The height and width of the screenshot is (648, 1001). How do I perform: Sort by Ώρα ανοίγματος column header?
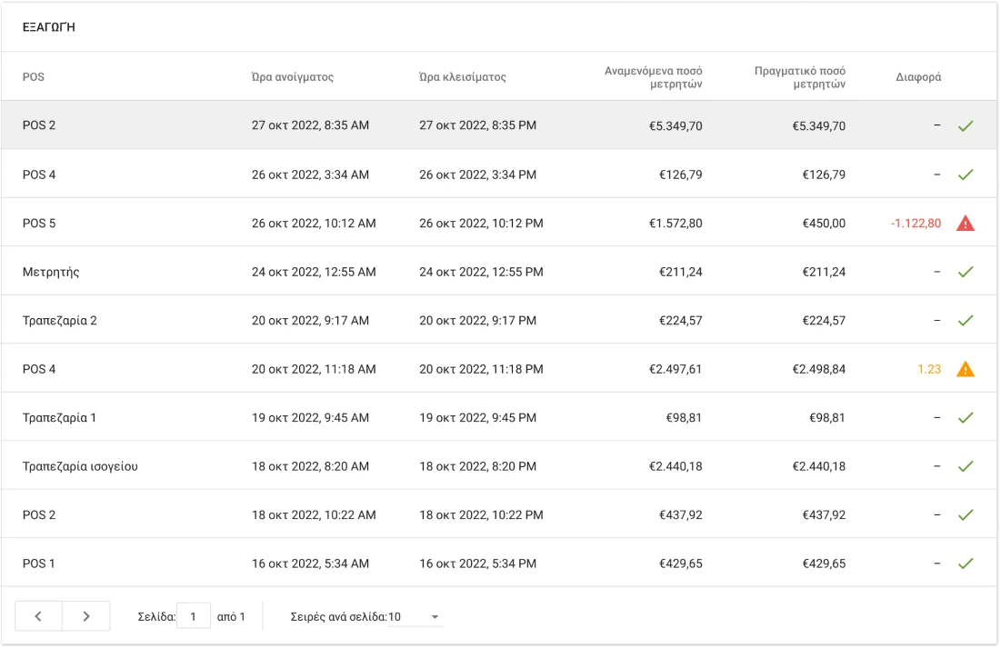tap(293, 77)
